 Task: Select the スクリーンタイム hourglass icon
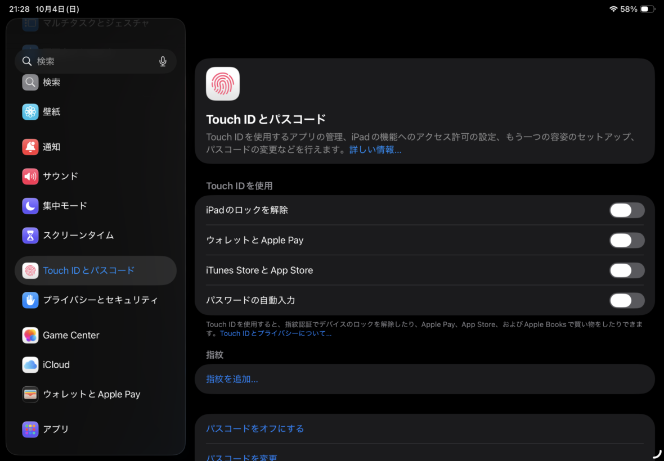(x=30, y=236)
